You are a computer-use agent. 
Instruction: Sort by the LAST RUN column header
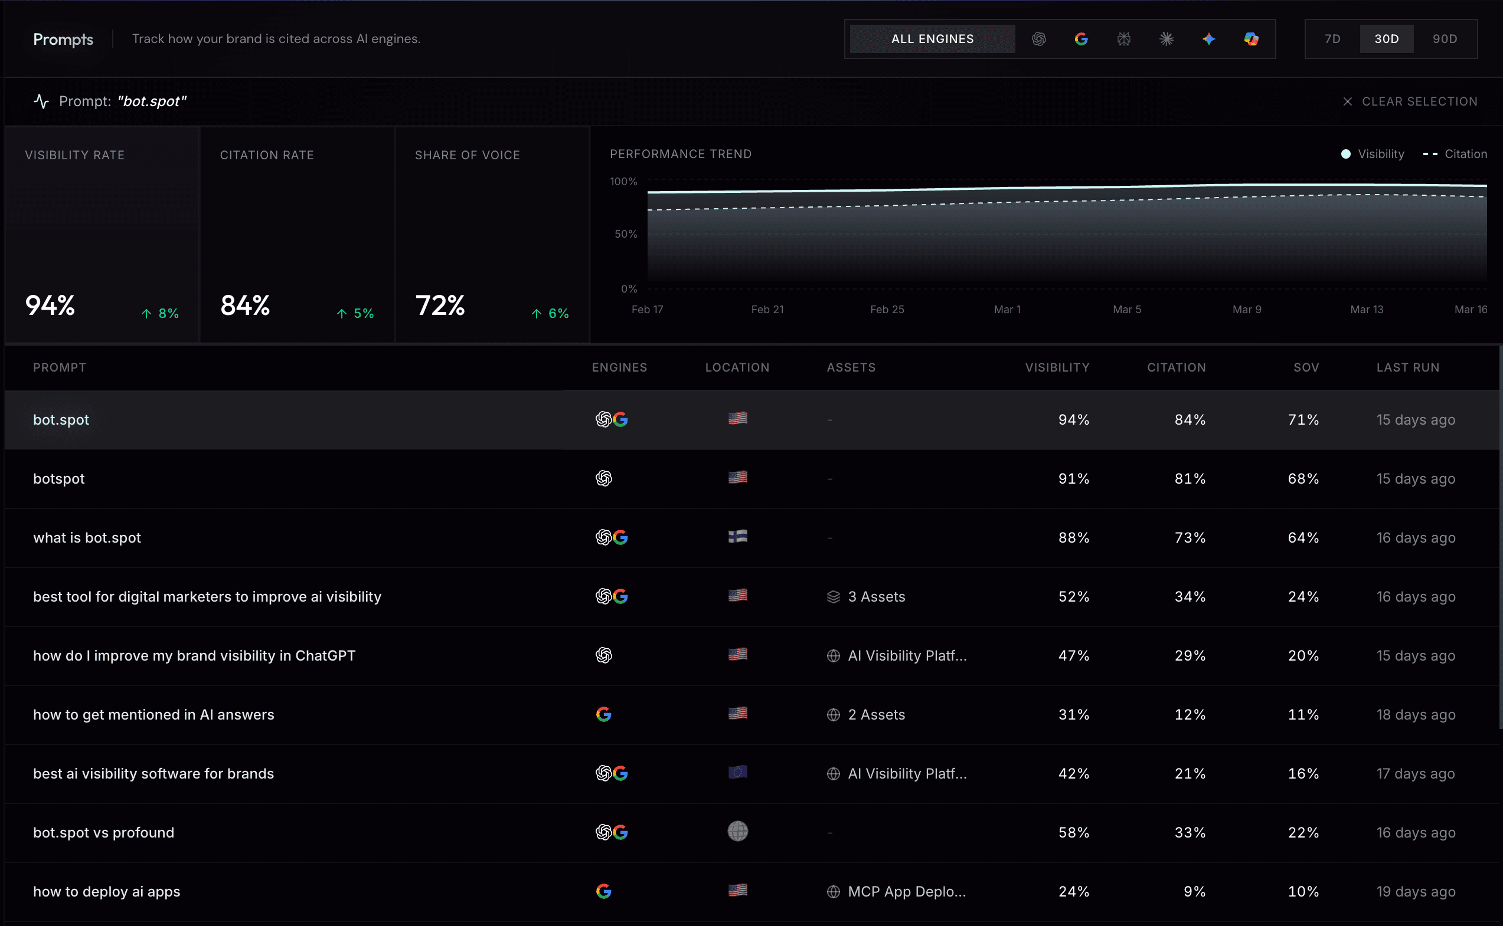point(1407,367)
